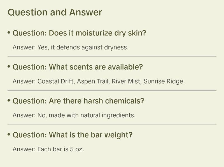Click the divider line below the dryness answer
Viewport: 224px width, 167px height.
click(112, 56)
